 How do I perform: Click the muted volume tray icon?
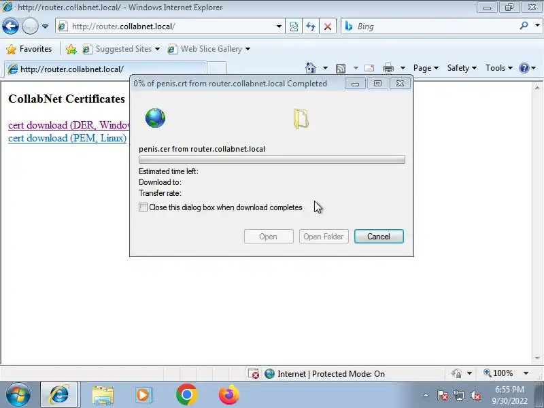point(475,395)
